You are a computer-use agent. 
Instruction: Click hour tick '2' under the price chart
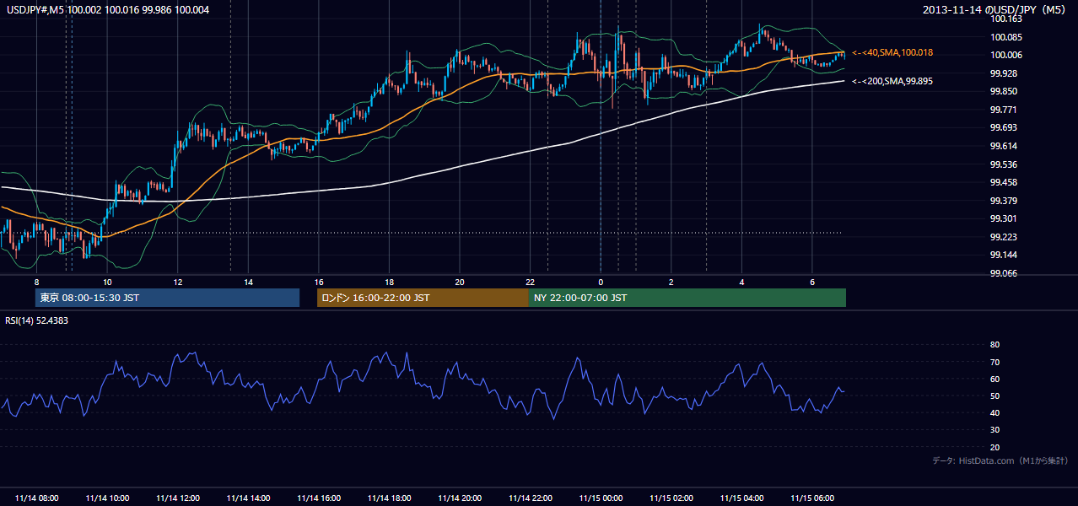point(671,282)
